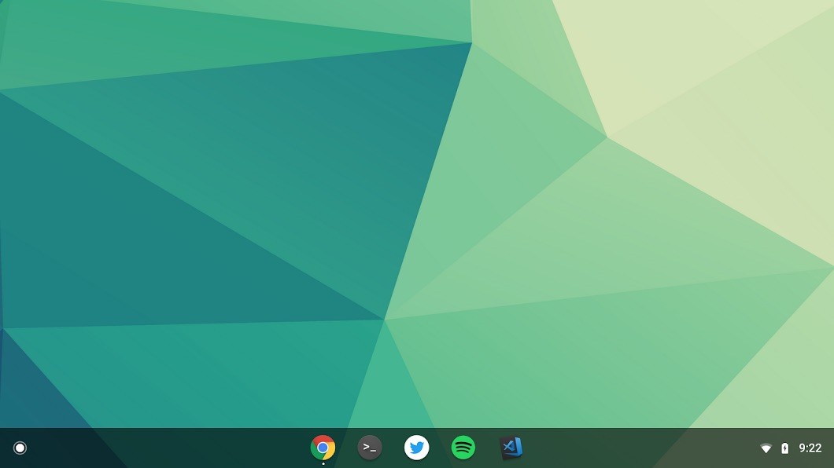Bring up Spotify from the taskbar
The width and height of the screenshot is (834, 468).
coord(463,448)
